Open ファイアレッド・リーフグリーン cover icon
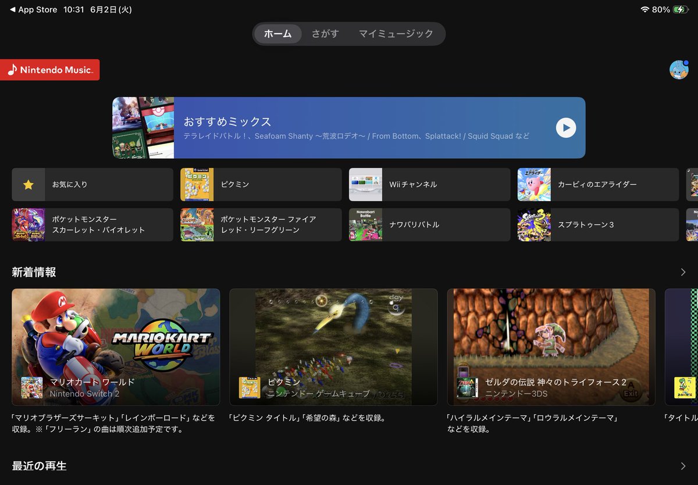 (197, 224)
